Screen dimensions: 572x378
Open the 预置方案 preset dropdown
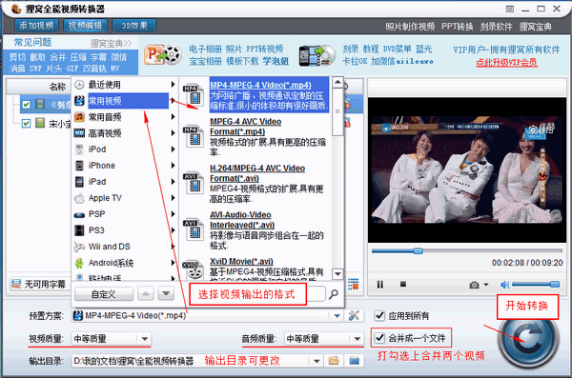pos(337,316)
